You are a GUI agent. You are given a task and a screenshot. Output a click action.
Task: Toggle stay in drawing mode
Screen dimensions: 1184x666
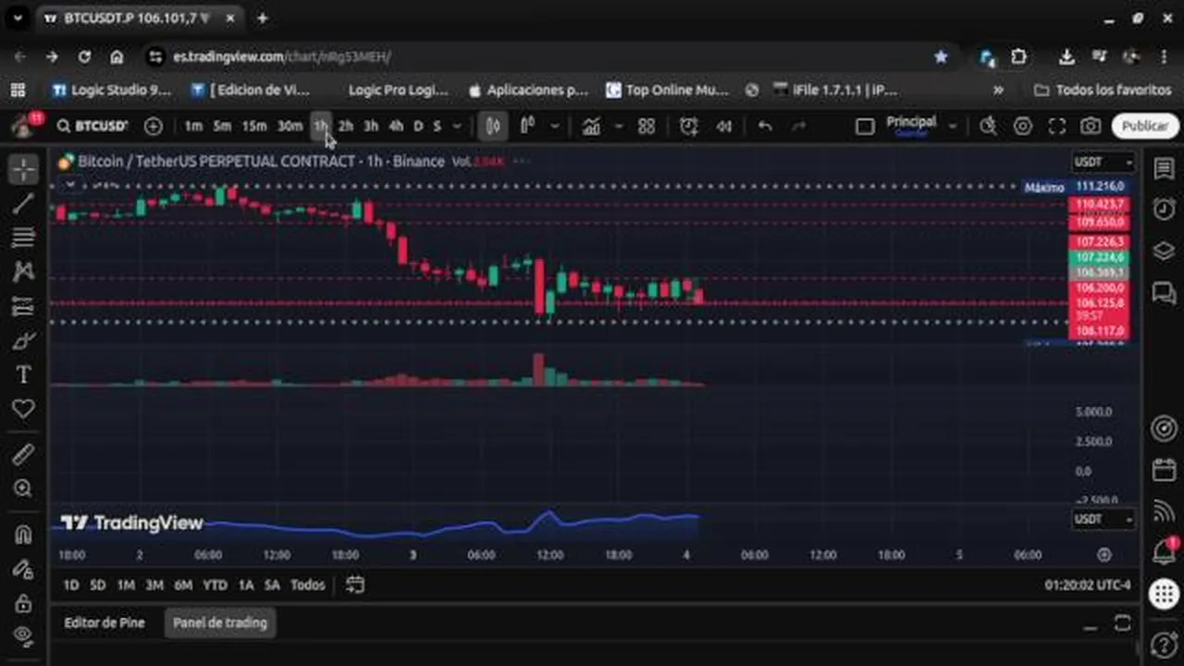(x=23, y=569)
